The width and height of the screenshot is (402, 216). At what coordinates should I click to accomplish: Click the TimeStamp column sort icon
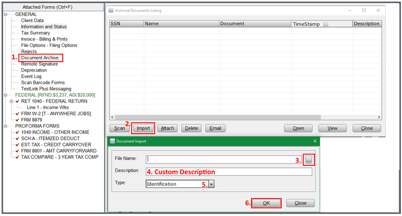coord(326,24)
